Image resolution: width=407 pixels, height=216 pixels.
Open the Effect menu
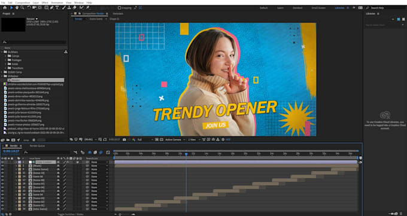point(45,2)
